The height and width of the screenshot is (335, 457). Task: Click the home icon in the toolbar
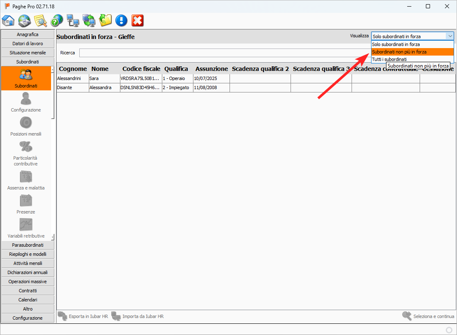coord(8,20)
